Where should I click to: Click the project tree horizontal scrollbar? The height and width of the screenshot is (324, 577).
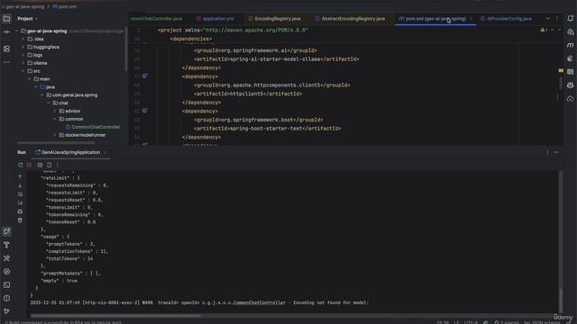click(56, 143)
